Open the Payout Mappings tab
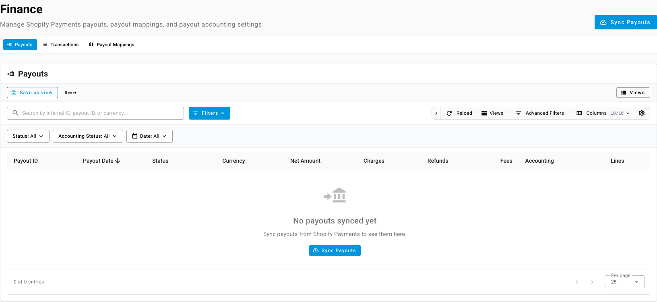This screenshot has height=302, width=657. click(x=112, y=45)
